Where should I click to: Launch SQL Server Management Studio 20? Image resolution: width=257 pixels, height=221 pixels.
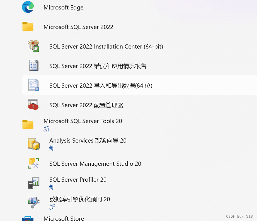(x=95, y=164)
